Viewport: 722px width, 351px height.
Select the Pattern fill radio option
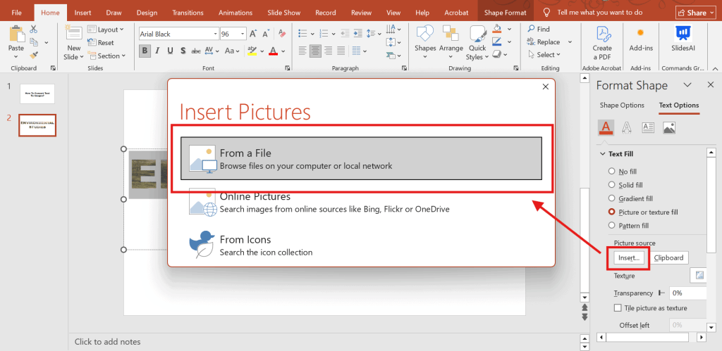pyautogui.click(x=611, y=225)
